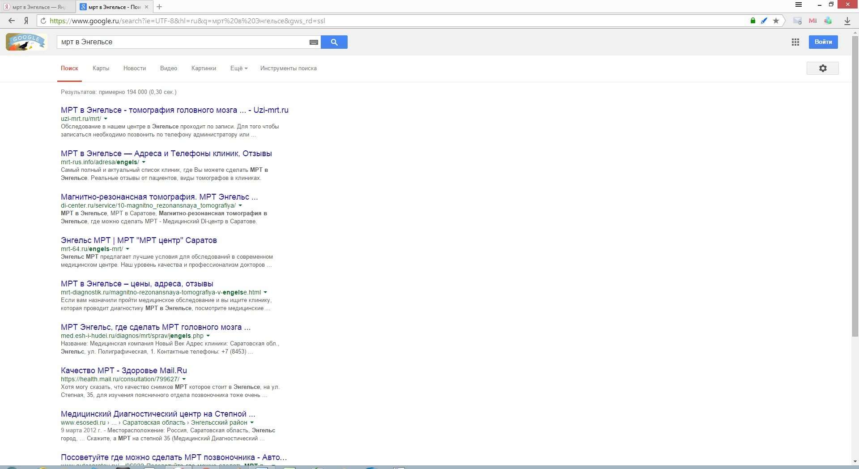Open result 'Энгельс МРТ | МРТ "МРТ центр" Саратов'
This screenshot has width=859, height=469.
pos(139,240)
